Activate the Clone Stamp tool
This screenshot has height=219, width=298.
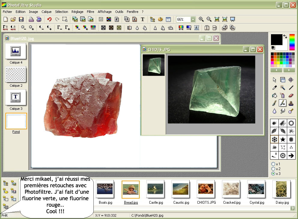pos(290,103)
